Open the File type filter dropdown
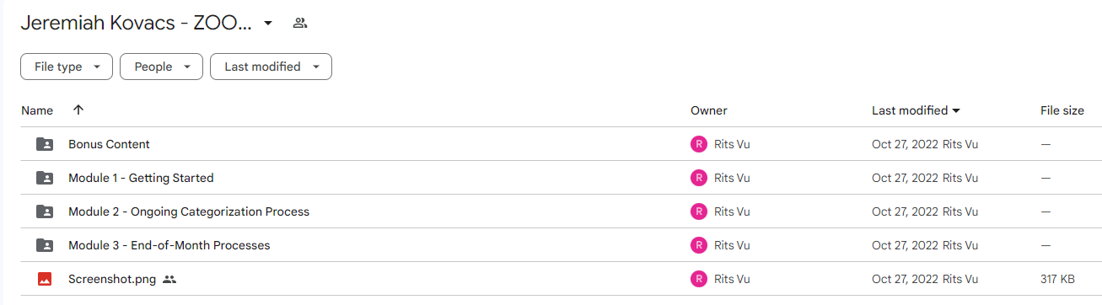The image size is (1102, 305). [67, 67]
